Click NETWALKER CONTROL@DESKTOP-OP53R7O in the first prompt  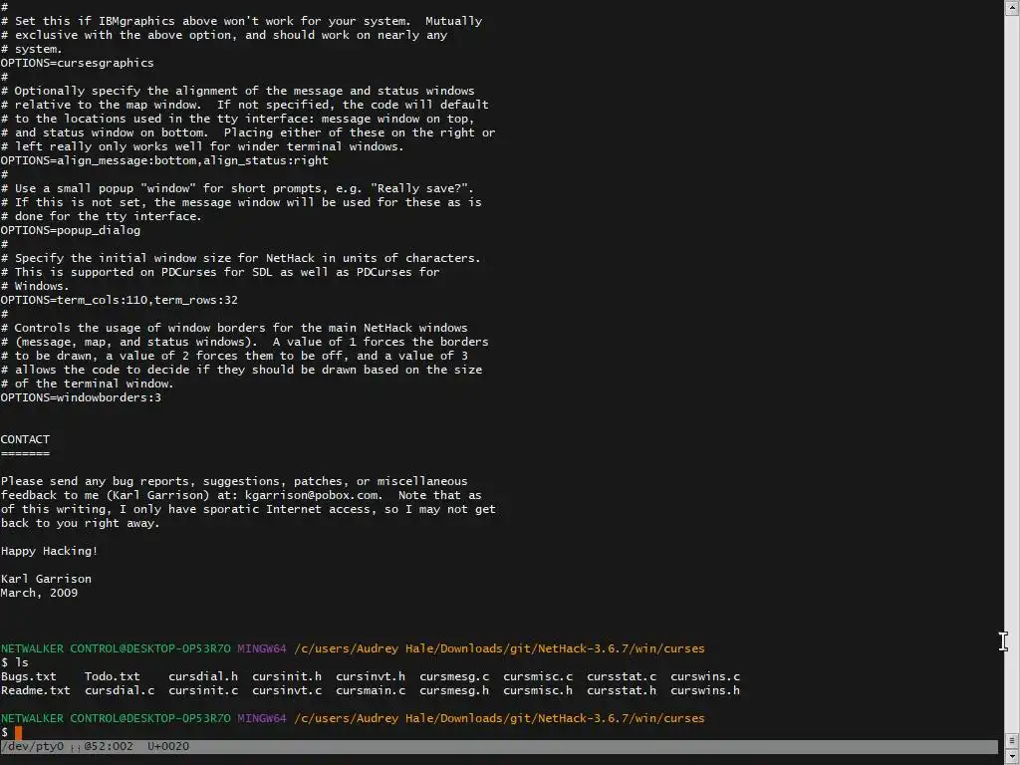click(116, 648)
